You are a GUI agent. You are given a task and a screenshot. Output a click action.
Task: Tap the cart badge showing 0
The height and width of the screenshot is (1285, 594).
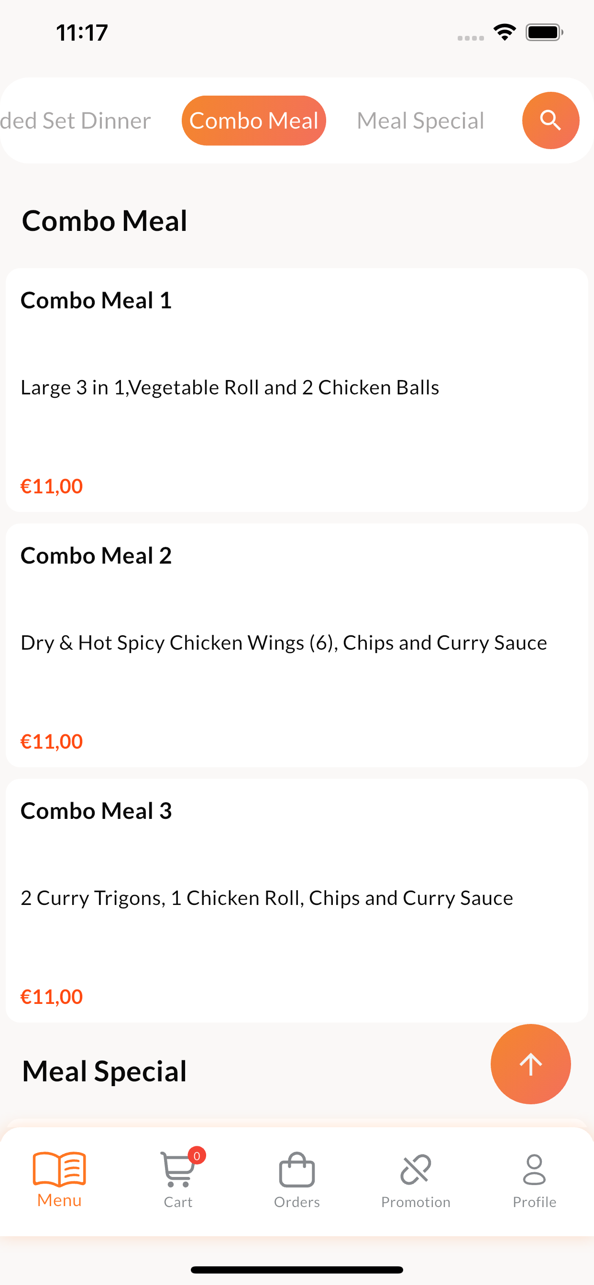197,1156
